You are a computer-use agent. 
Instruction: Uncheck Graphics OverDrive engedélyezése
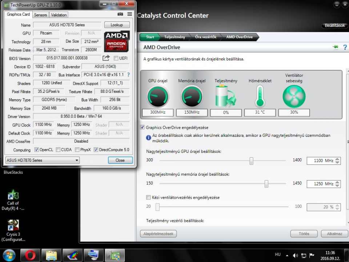coord(142,127)
